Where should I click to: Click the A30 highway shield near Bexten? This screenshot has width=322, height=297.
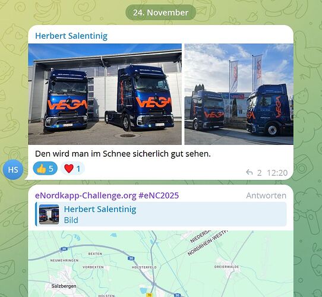click(x=64, y=249)
